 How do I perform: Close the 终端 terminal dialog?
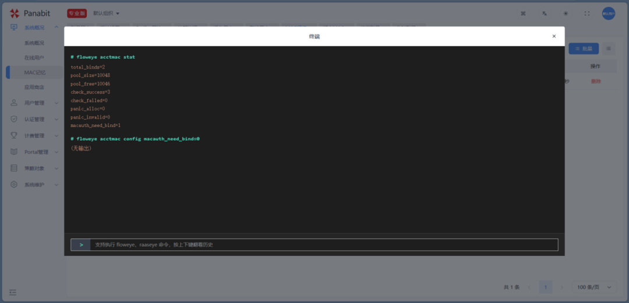click(554, 36)
